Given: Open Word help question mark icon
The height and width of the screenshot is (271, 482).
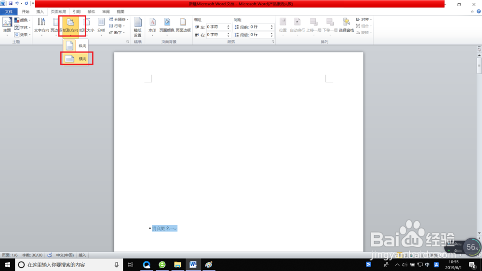Looking at the screenshot, I should [x=479, y=12].
